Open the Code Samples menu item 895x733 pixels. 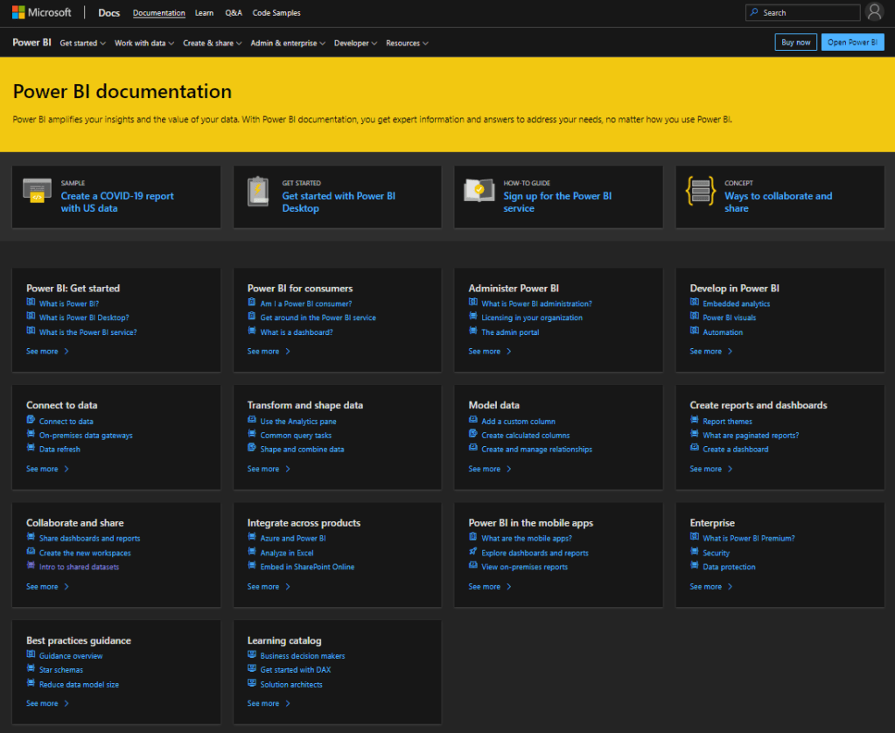[x=276, y=13]
